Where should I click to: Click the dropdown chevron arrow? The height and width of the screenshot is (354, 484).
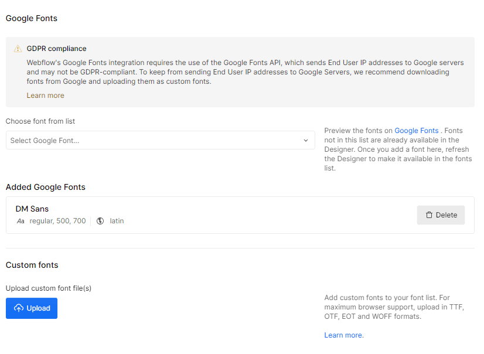tap(306, 141)
